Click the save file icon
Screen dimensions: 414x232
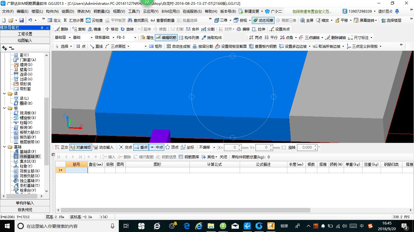[x=22, y=20]
